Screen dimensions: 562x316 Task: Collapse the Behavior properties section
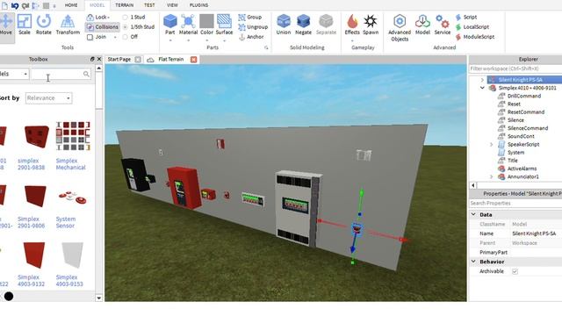(473, 262)
